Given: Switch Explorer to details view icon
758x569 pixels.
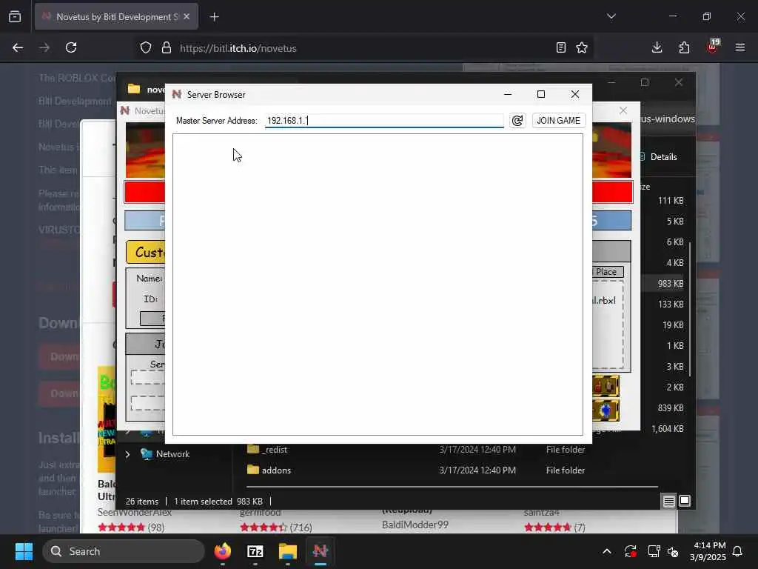Looking at the screenshot, I should [668, 502].
